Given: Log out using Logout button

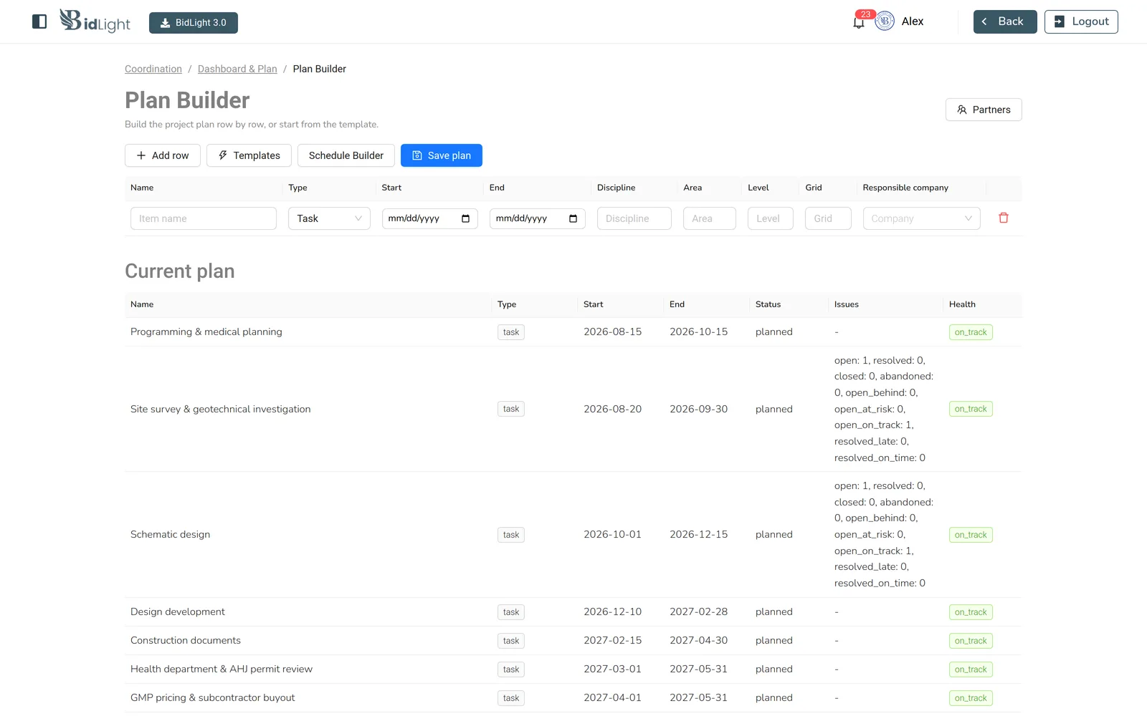Looking at the screenshot, I should click(1081, 21).
